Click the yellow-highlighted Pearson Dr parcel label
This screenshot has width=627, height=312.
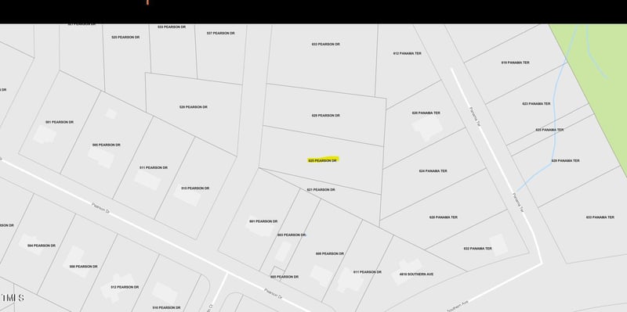[323, 160]
